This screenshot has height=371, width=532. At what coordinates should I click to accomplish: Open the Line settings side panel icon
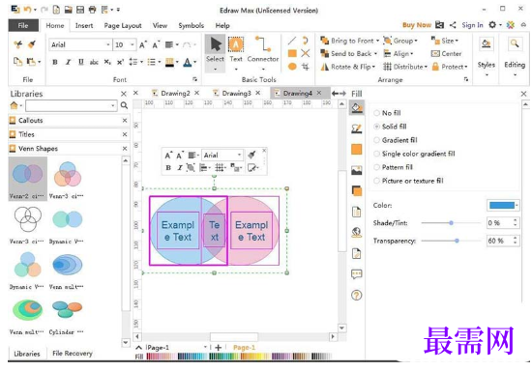(356, 128)
